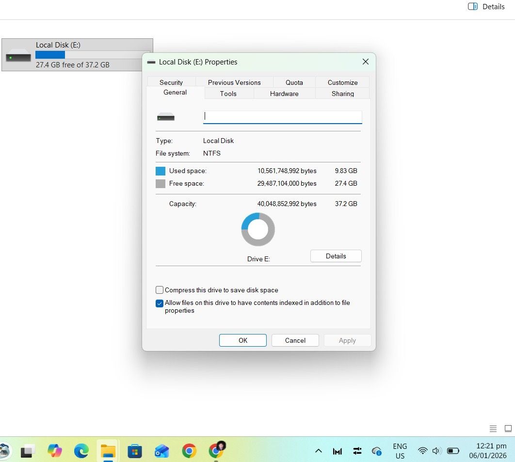This screenshot has width=515, height=462.
Task: Click the NTFS file system text
Action: pyautogui.click(x=211, y=153)
